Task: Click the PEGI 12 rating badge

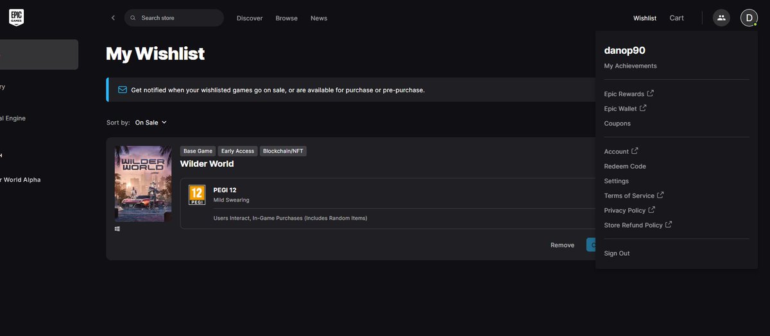Action: coord(197,195)
